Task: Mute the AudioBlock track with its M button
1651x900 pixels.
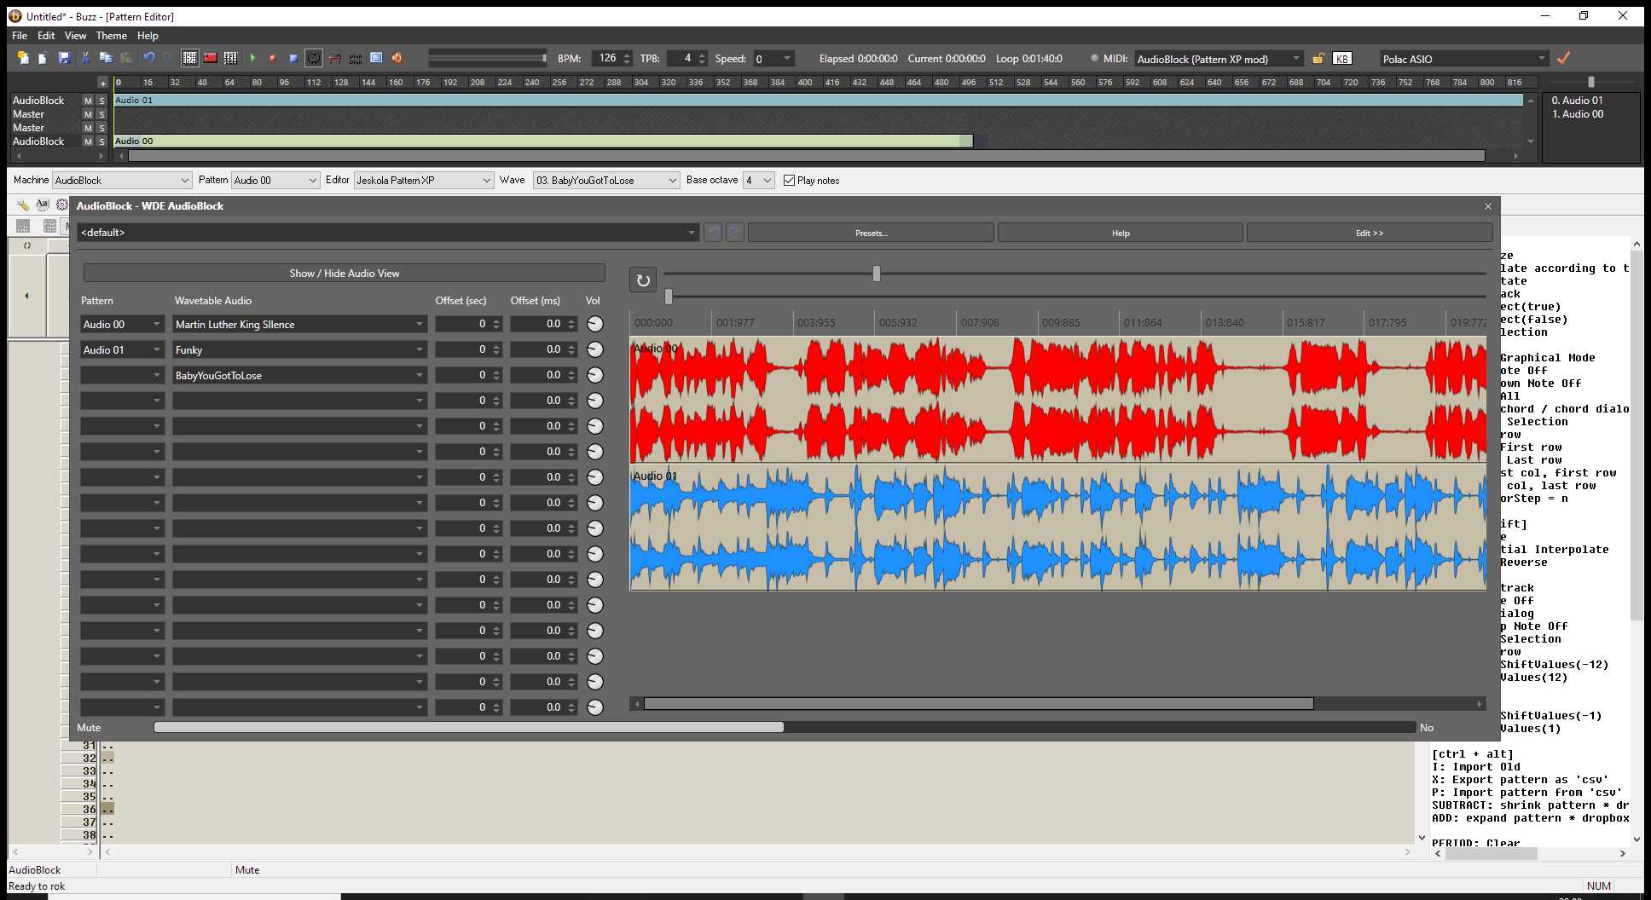Action: tap(86, 100)
